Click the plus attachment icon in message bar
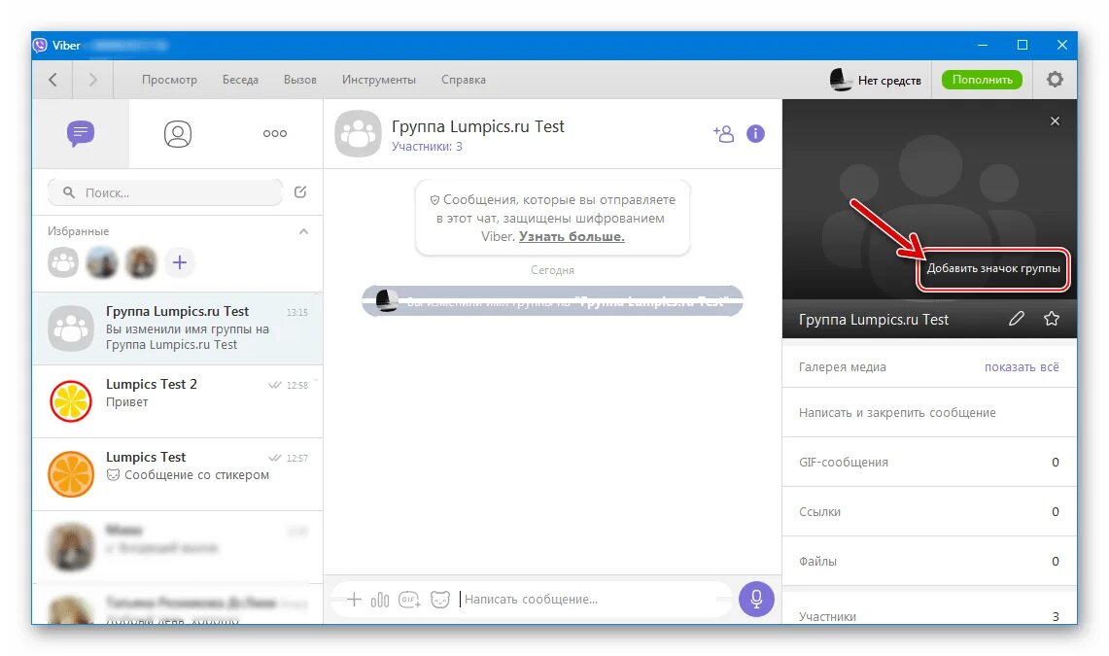This screenshot has width=1109, height=656. coord(354,600)
